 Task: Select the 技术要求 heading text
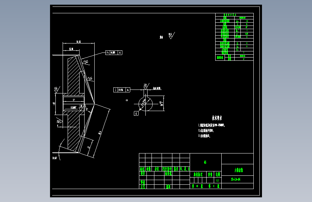217,118
